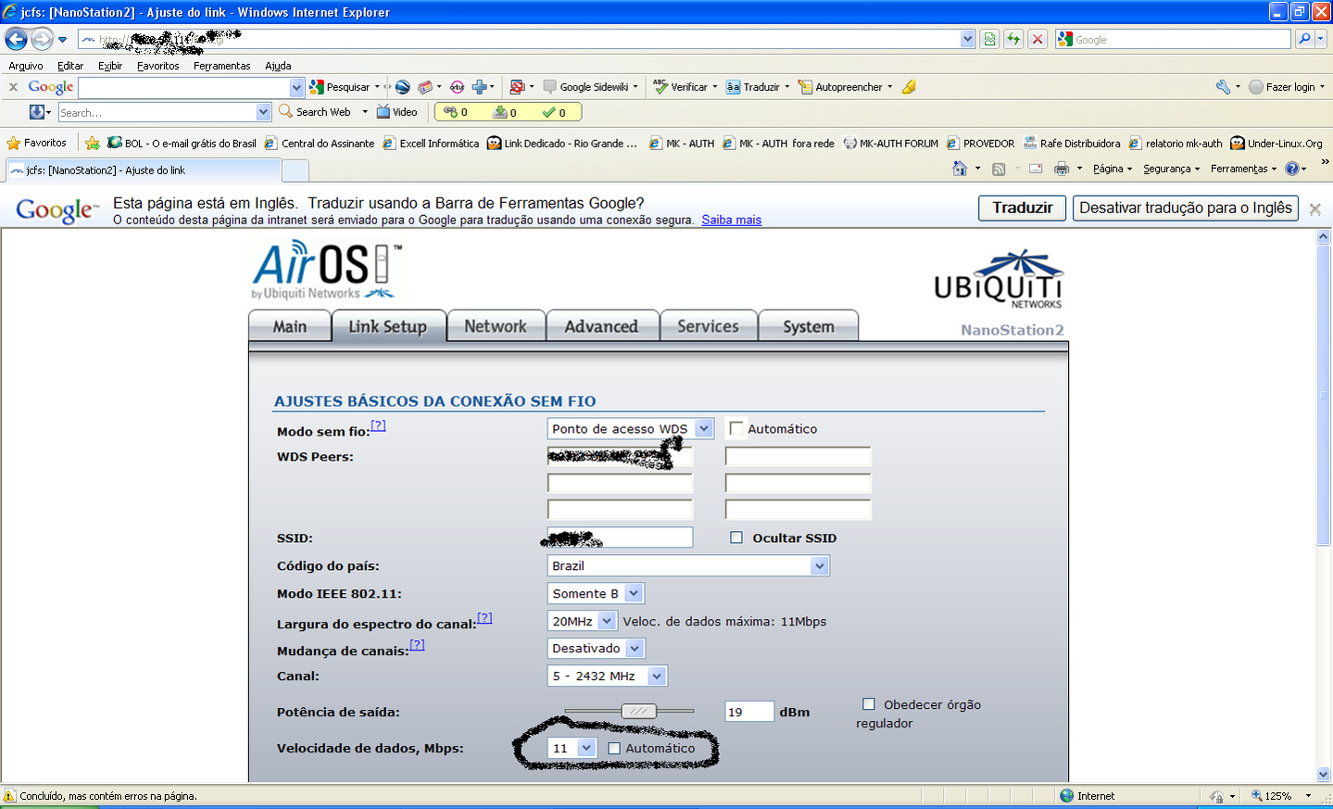Click the Read Mail envelope icon
This screenshot has height=809, width=1333.
pos(1036,169)
